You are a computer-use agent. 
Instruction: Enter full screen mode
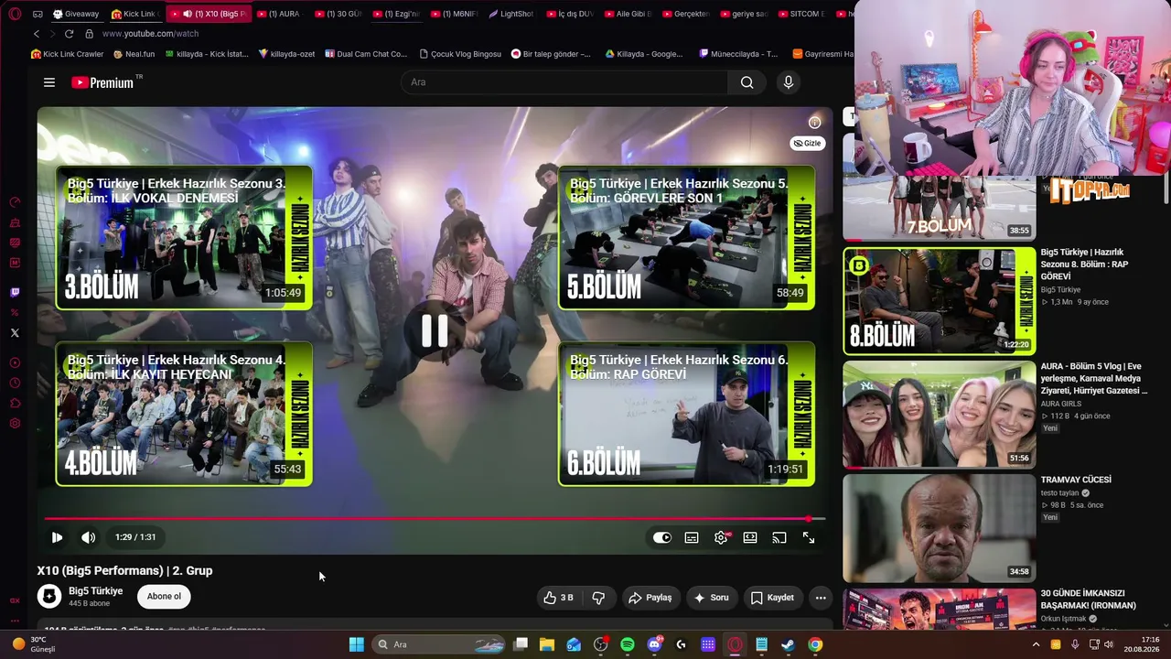point(809,537)
